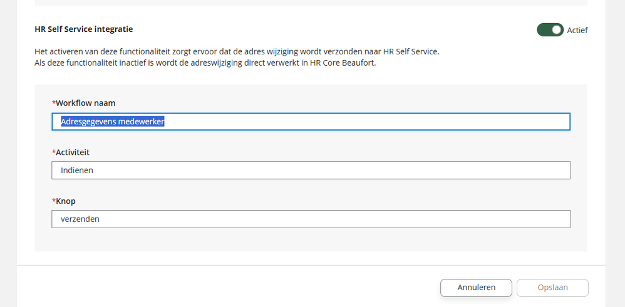Click empty gray panel area below Knop field
This screenshot has height=307, width=625.
point(311,239)
